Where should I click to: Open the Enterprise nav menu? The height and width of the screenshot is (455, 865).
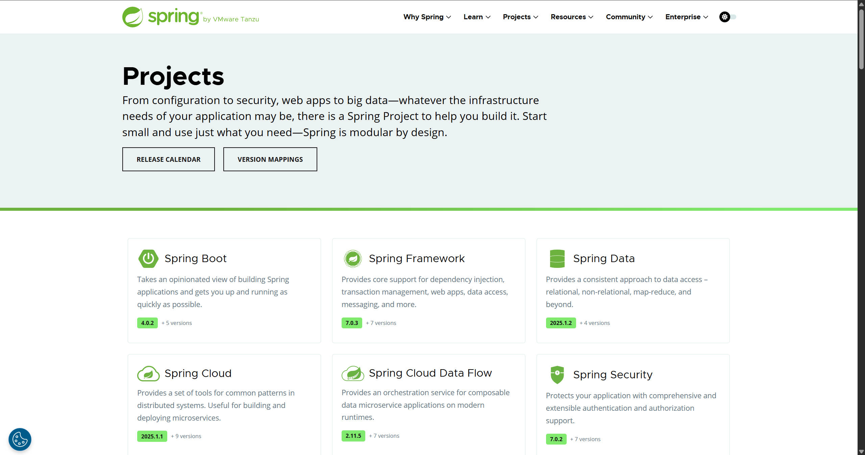[687, 17]
